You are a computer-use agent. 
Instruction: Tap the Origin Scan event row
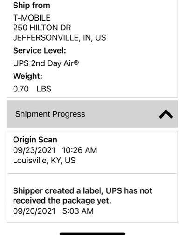[92, 152]
